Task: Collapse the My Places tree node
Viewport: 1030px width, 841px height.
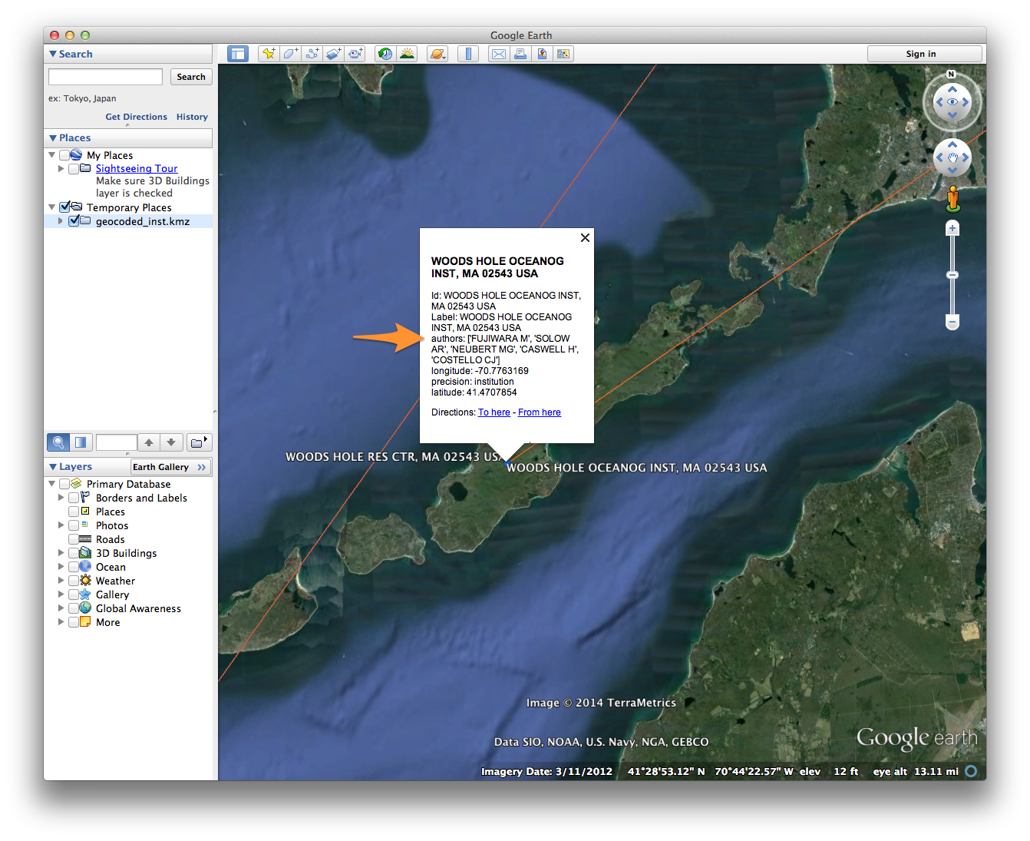Action: click(x=52, y=155)
